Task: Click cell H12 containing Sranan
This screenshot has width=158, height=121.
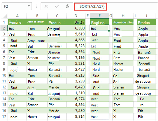Action: 123,87
